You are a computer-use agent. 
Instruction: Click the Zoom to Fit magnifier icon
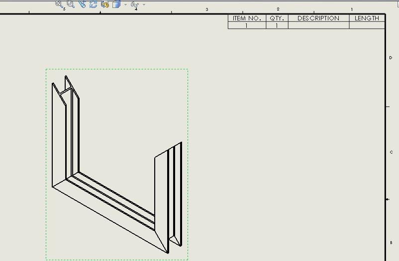point(59,4)
